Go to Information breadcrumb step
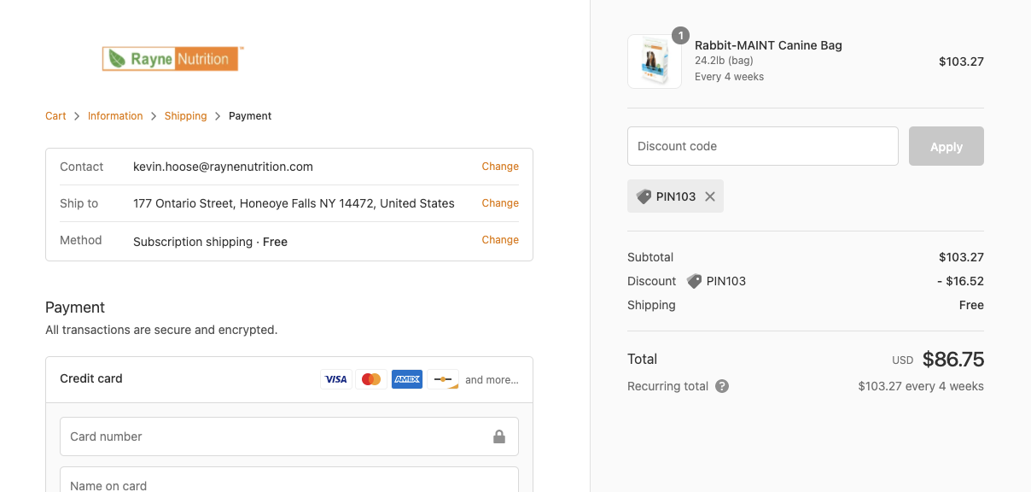Image resolution: width=1031 pixels, height=492 pixels. [x=115, y=116]
